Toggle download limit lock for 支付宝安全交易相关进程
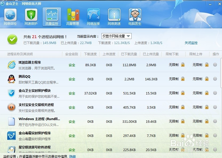Image resolution: width=222 pixels, height=158 pixels. point(183,107)
